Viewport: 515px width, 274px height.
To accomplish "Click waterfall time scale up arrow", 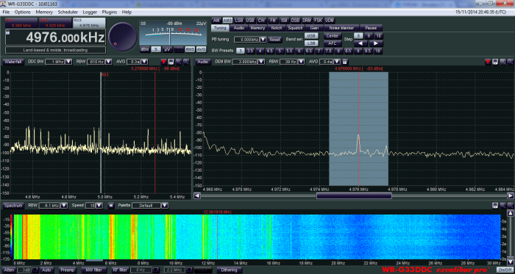I will [x=511, y=214].
